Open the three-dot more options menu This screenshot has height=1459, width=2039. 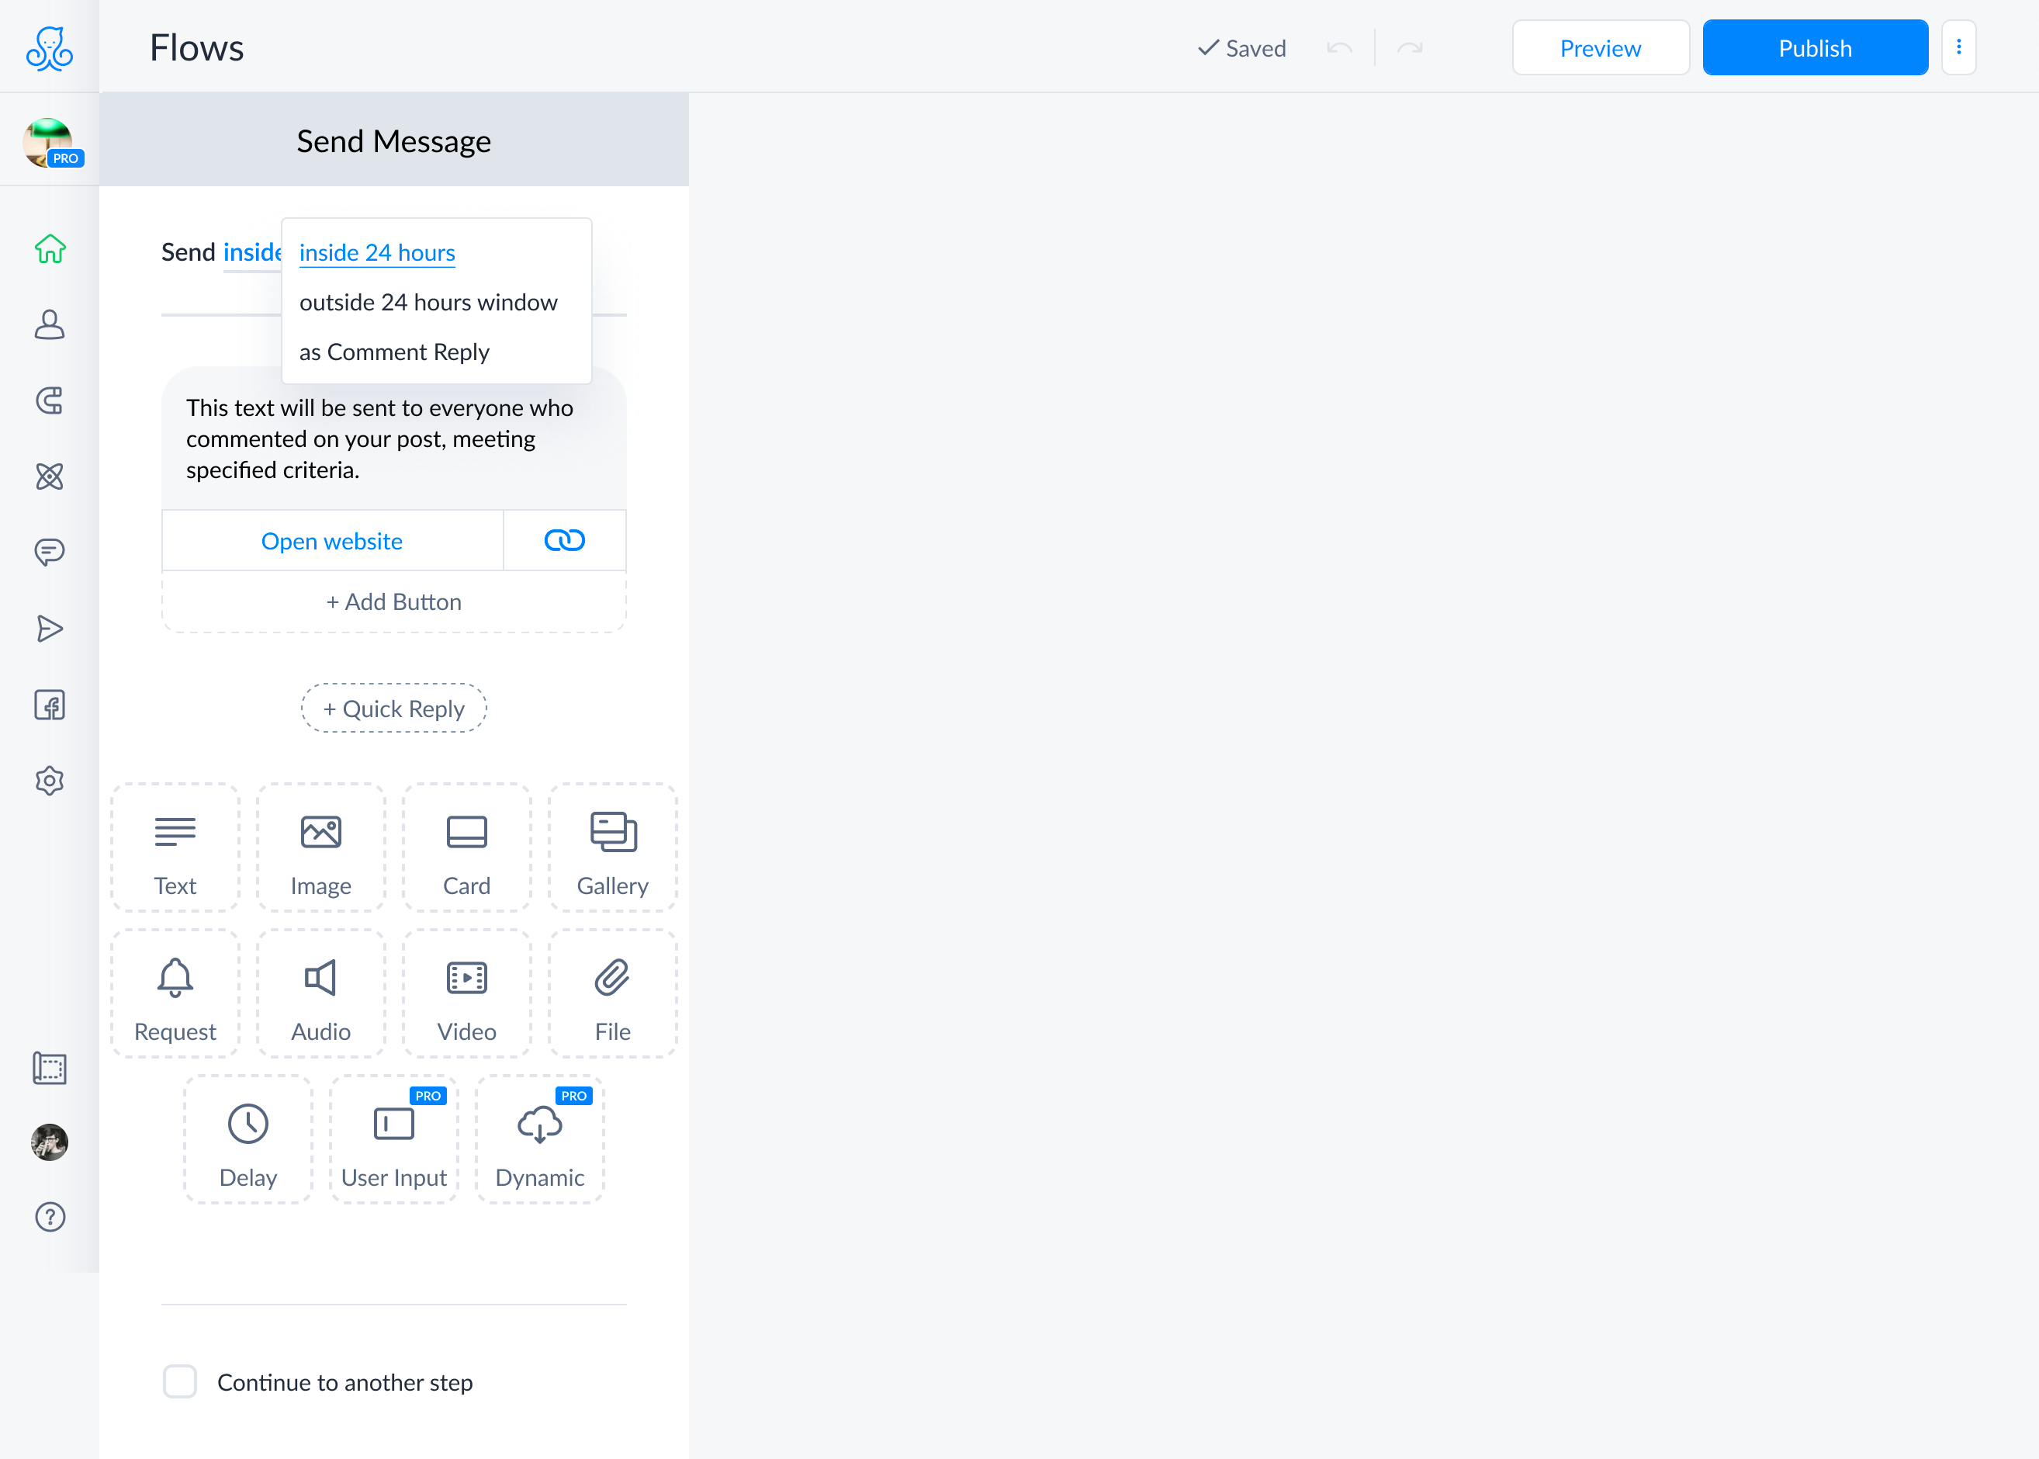click(x=1959, y=47)
